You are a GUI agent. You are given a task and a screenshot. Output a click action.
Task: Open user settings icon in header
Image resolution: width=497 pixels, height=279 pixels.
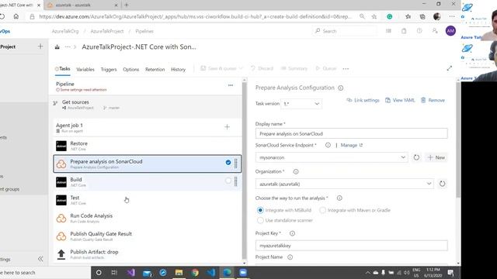click(x=435, y=31)
